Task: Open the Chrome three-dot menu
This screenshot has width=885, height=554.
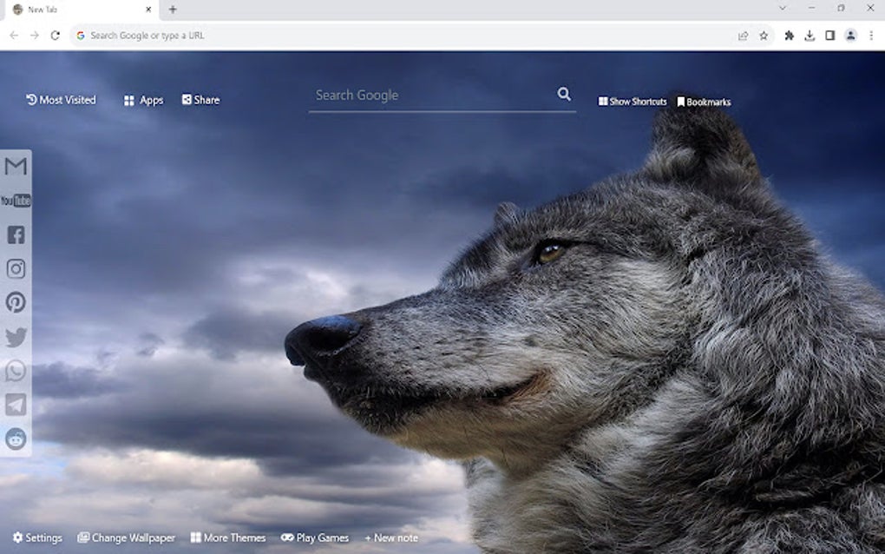Action: 870,36
